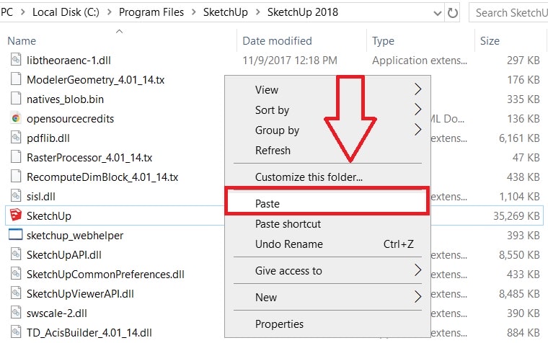This screenshot has width=548, height=343.
Task: Open the Group by menu entry
Action: 277,130
